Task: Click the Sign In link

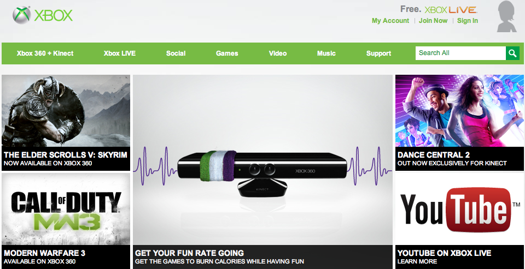Action: [468, 21]
